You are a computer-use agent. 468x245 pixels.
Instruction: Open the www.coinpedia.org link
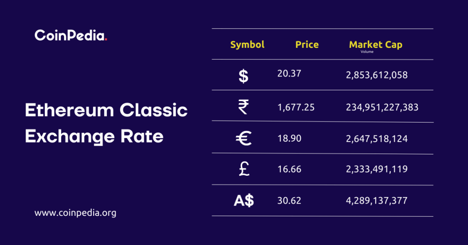[x=75, y=213]
